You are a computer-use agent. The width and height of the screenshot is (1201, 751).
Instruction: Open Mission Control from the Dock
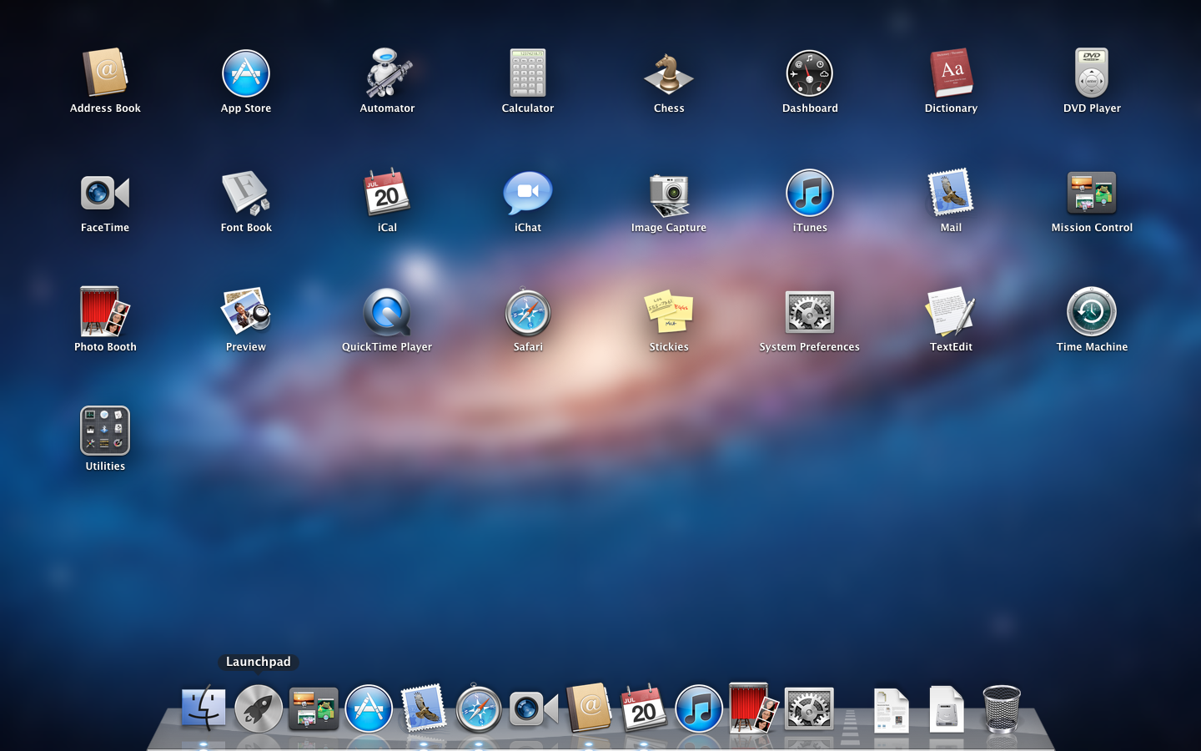pyautogui.click(x=314, y=708)
